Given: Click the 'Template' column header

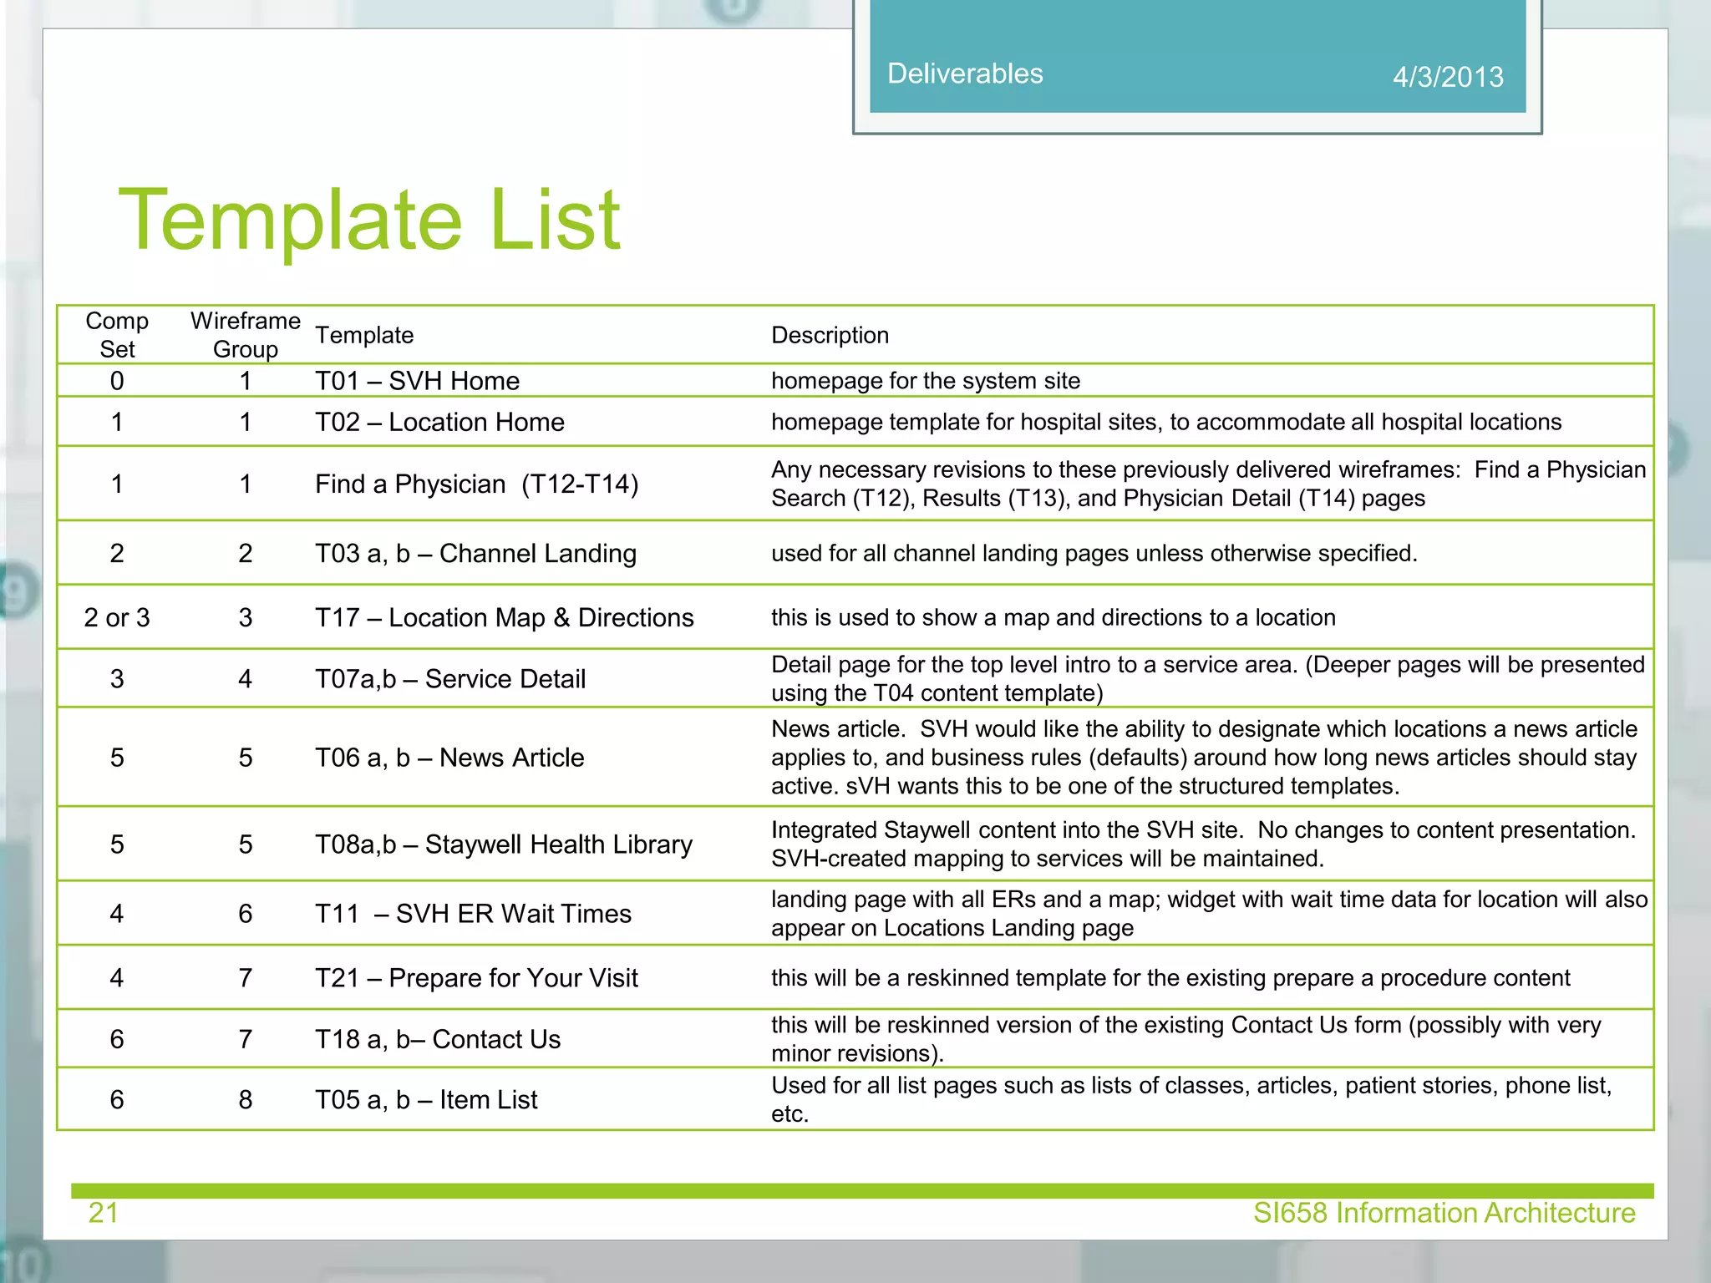Looking at the screenshot, I should pyautogui.click(x=364, y=335).
